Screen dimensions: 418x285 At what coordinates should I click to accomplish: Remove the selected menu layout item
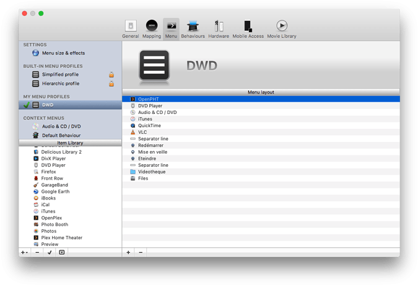[x=141, y=253]
